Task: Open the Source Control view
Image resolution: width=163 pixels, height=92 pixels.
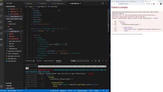Action: point(2,16)
